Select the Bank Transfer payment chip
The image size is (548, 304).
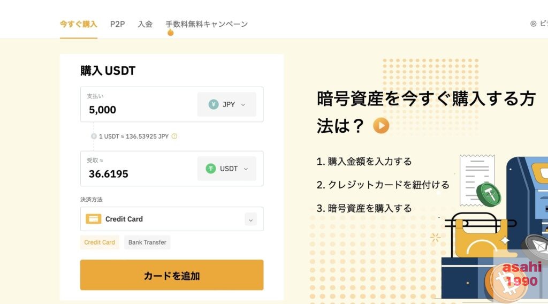pos(147,242)
